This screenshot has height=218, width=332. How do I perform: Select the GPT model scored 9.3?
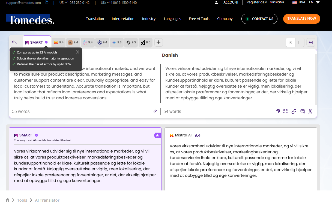pos(131,42)
